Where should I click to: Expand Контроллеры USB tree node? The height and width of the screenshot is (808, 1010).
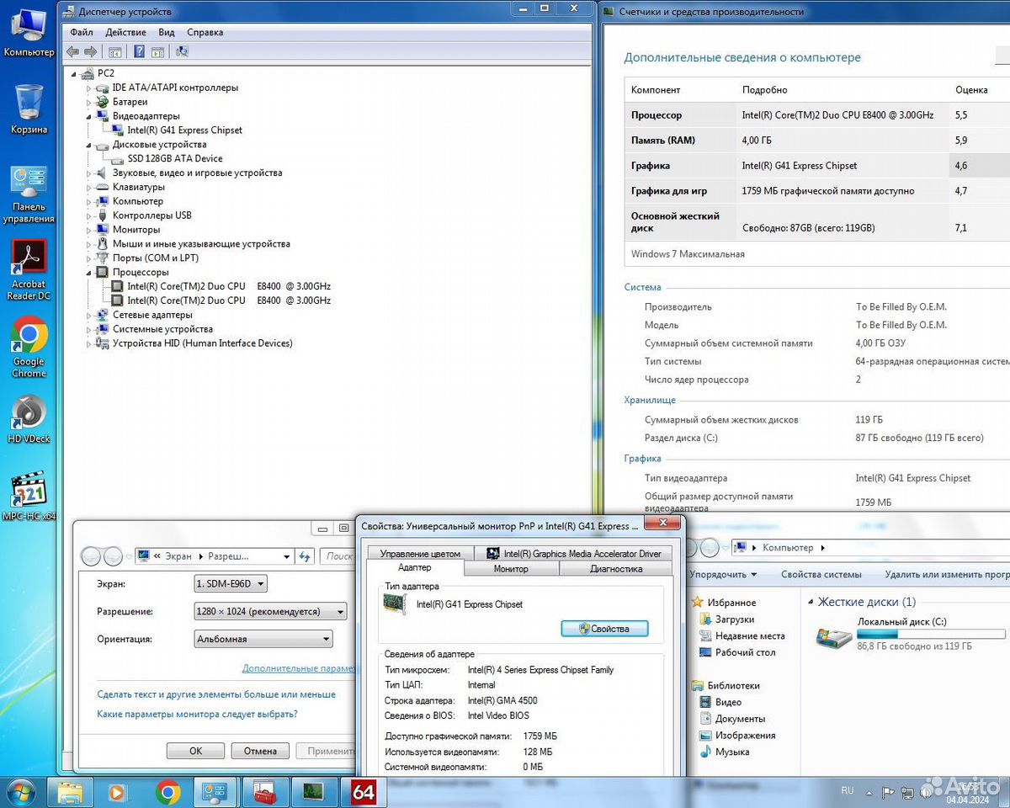[x=88, y=215]
